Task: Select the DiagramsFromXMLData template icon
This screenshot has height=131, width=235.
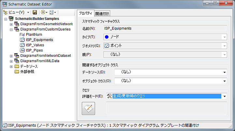Action: tap(17, 61)
